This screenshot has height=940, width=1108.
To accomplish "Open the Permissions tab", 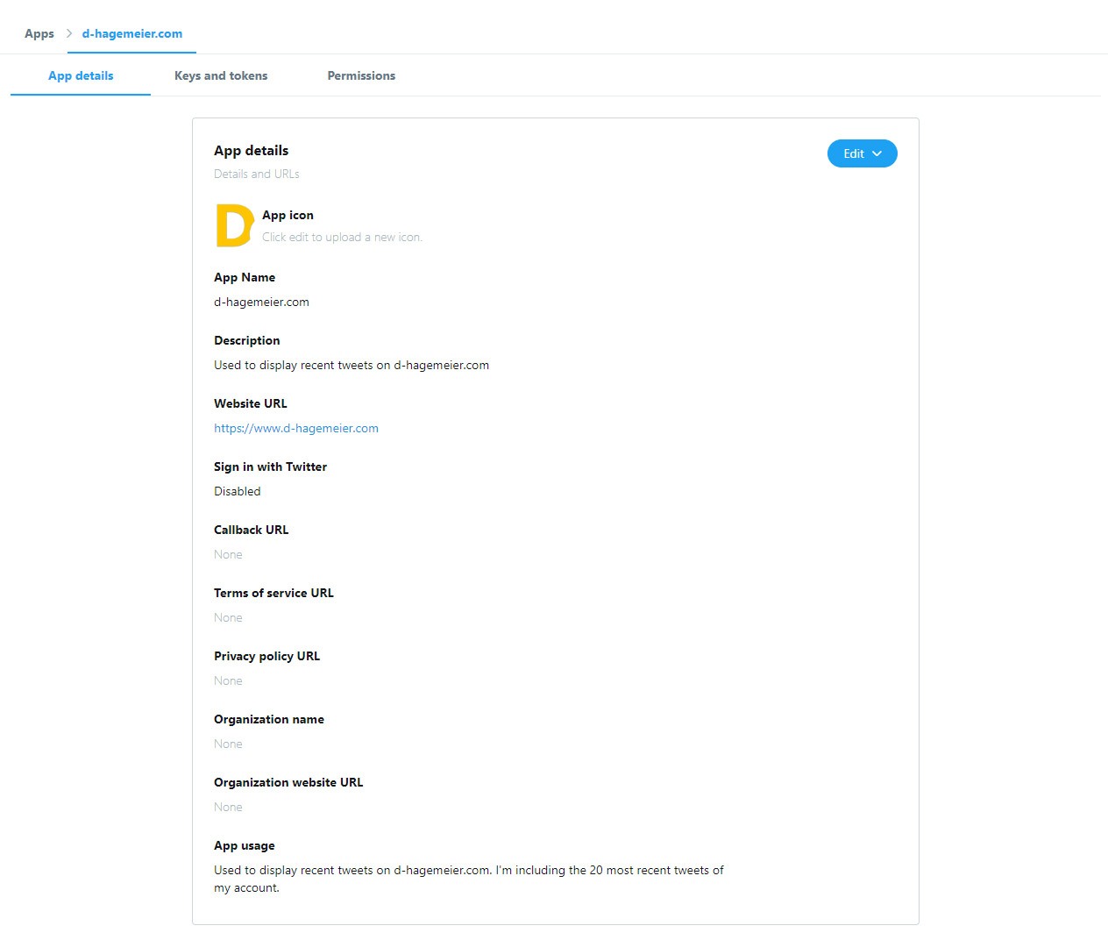I will 361,75.
